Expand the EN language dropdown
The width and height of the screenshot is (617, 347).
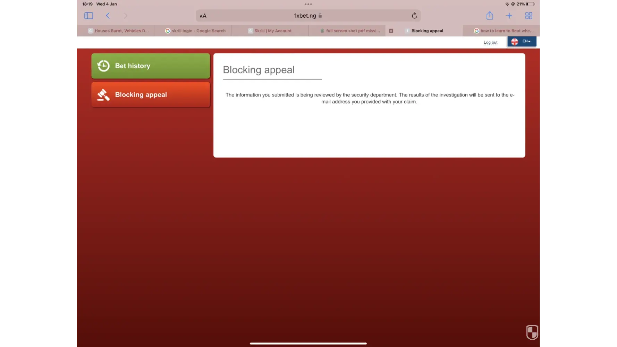pos(522,41)
